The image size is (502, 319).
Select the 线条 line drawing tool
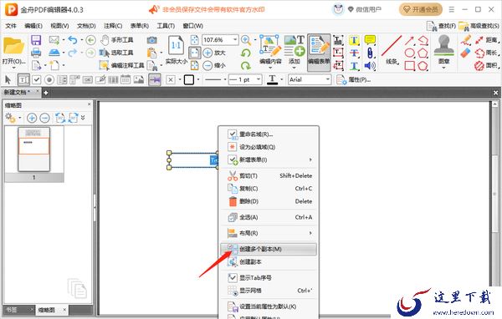(x=392, y=50)
